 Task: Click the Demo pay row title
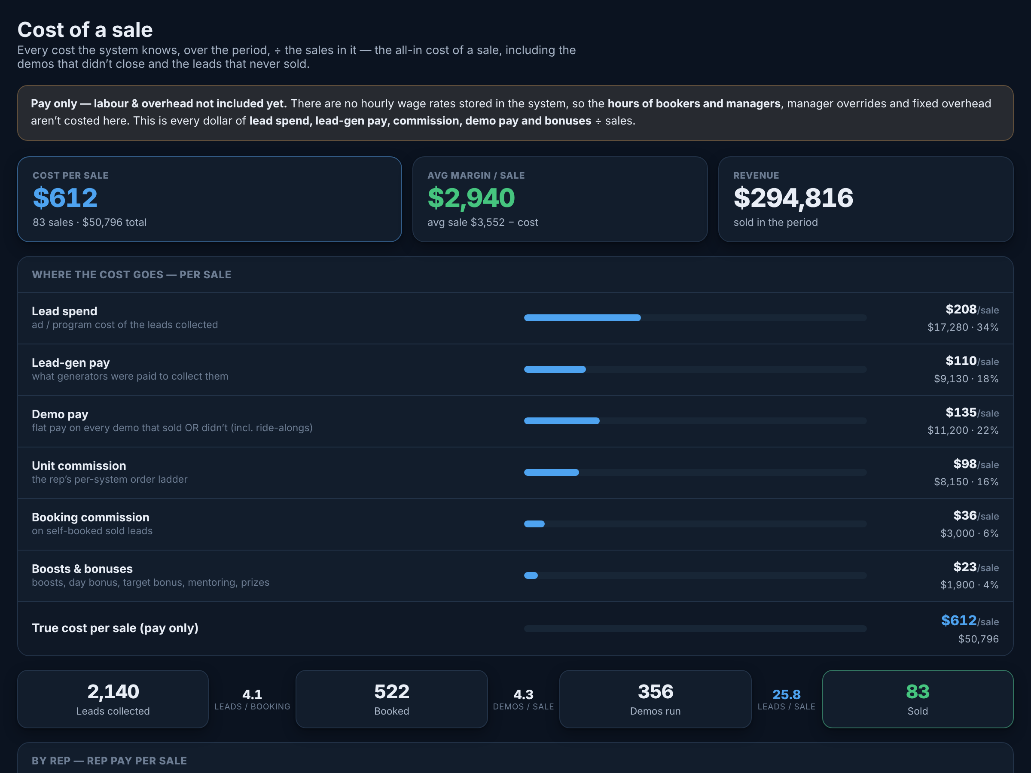click(x=60, y=414)
